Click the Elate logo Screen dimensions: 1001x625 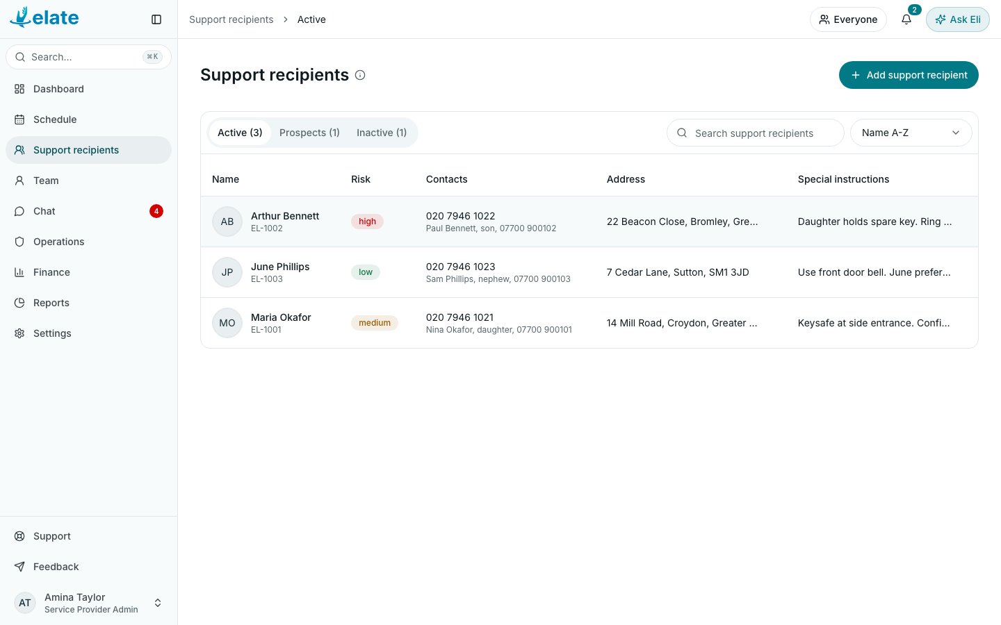point(44,17)
